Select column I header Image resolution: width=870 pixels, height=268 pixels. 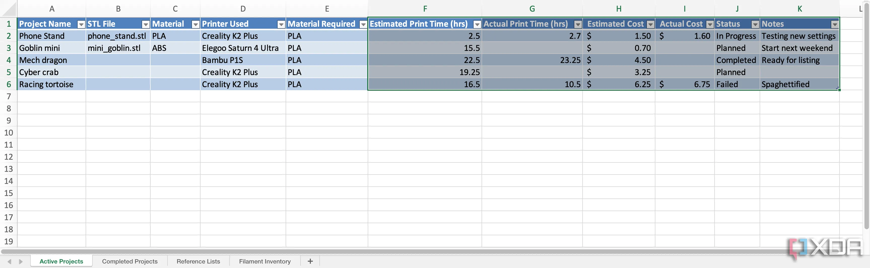click(685, 9)
